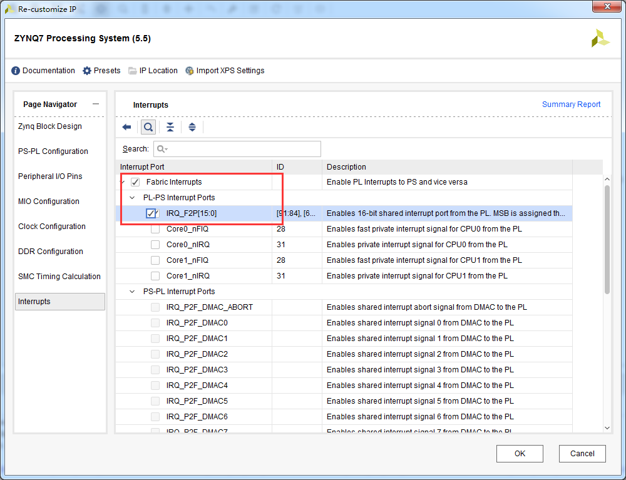Screen dimensions: 626x480
Task: Enable the Core1_nIRQ checkbox
Action: [155, 276]
